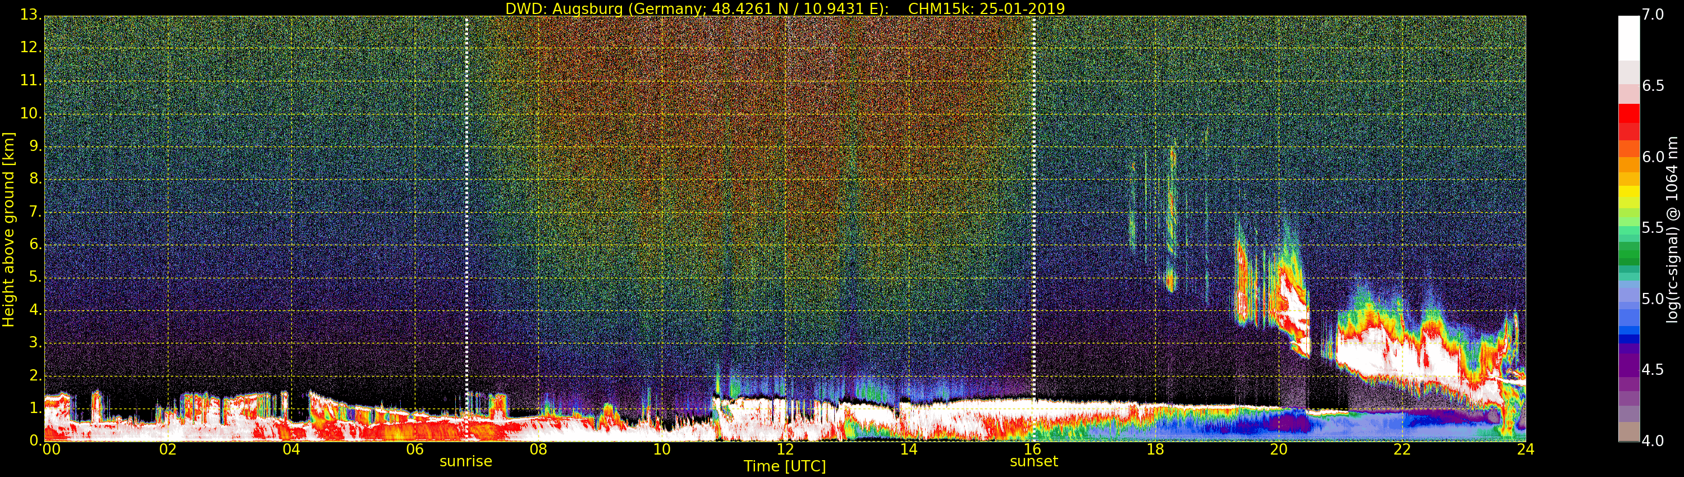The height and width of the screenshot is (477, 1684).
Task: Click colorbar value label '4.0'
Action: [1653, 441]
